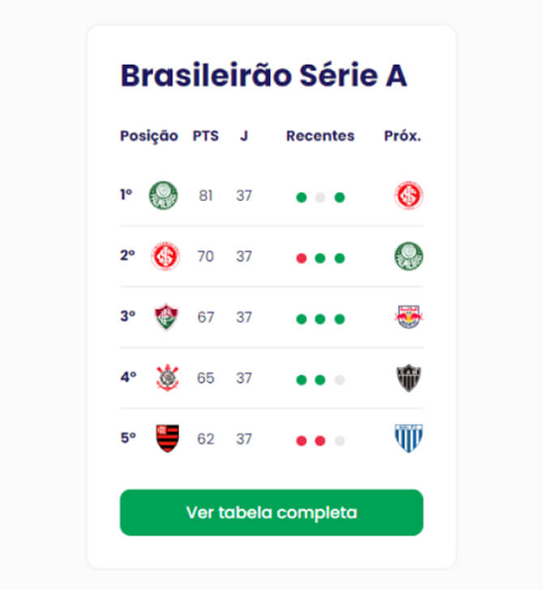Screen dimensions: 543x590
Task: Click the first red dot in fifth-place row
Action: (x=301, y=440)
